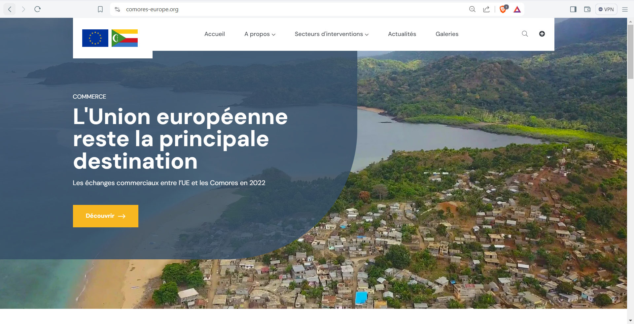Open the Brave Rewards triangle icon
This screenshot has width=634, height=324.
coord(517,9)
